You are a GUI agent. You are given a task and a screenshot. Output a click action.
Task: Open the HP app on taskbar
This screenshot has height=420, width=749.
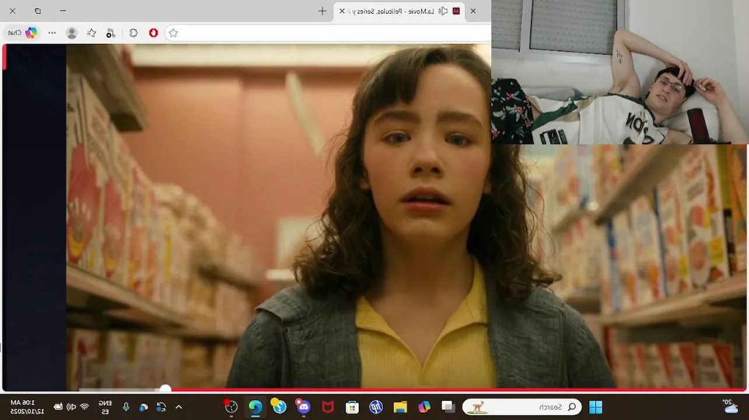pos(376,407)
